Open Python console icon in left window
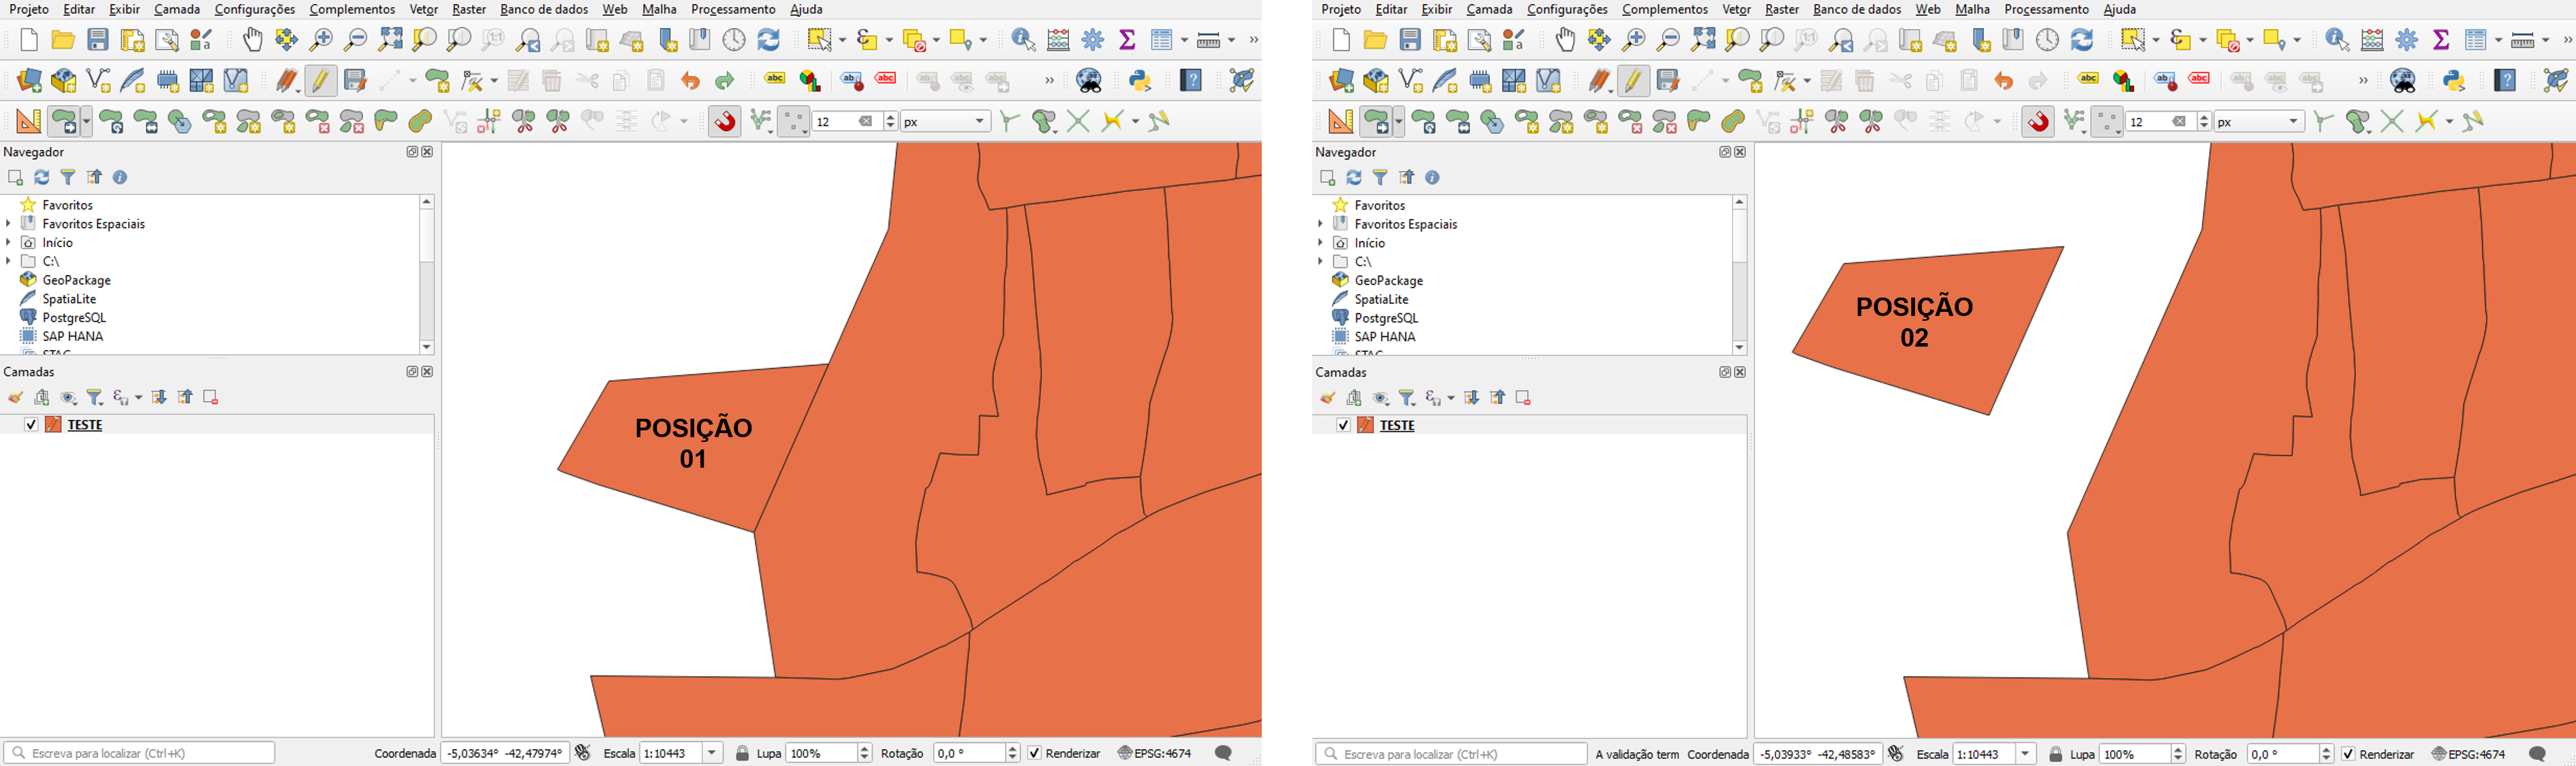Viewport: 2576px width, 766px height. pyautogui.click(x=1140, y=80)
